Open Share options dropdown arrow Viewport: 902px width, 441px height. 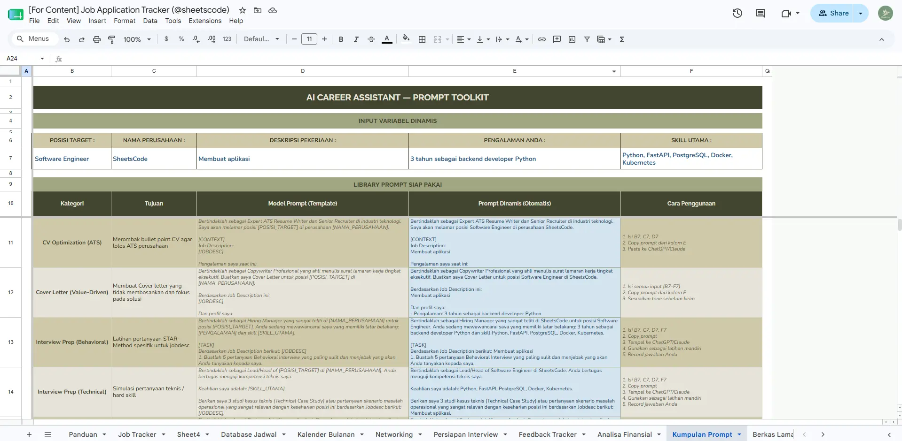[861, 13]
